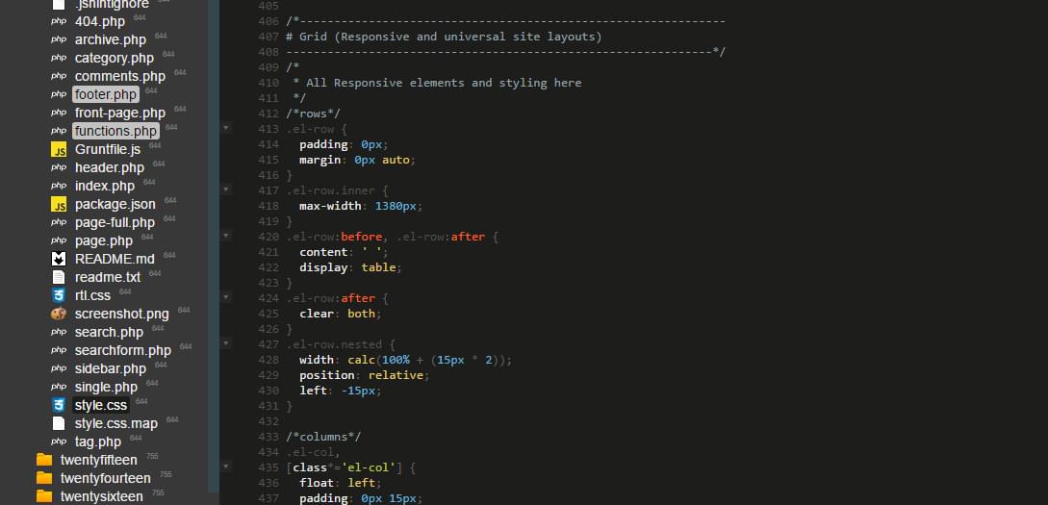The height and width of the screenshot is (505, 1048).
Task: Collapse the .el-row.nested code block
Action: 226,342
